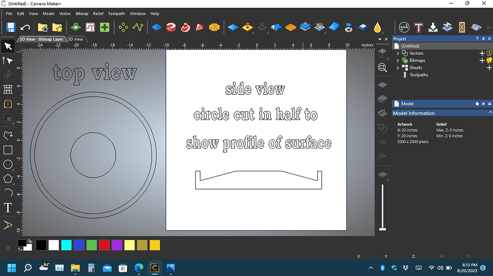The width and height of the screenshot is (493, 276).
Task: Click the Zoom magnifier icon beside canvas
Action: click(382, 68)
